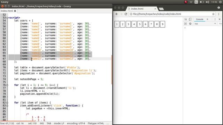Bookmark this page with the star icon
Screen dimensions: 223x125
[x=213, y=14]
